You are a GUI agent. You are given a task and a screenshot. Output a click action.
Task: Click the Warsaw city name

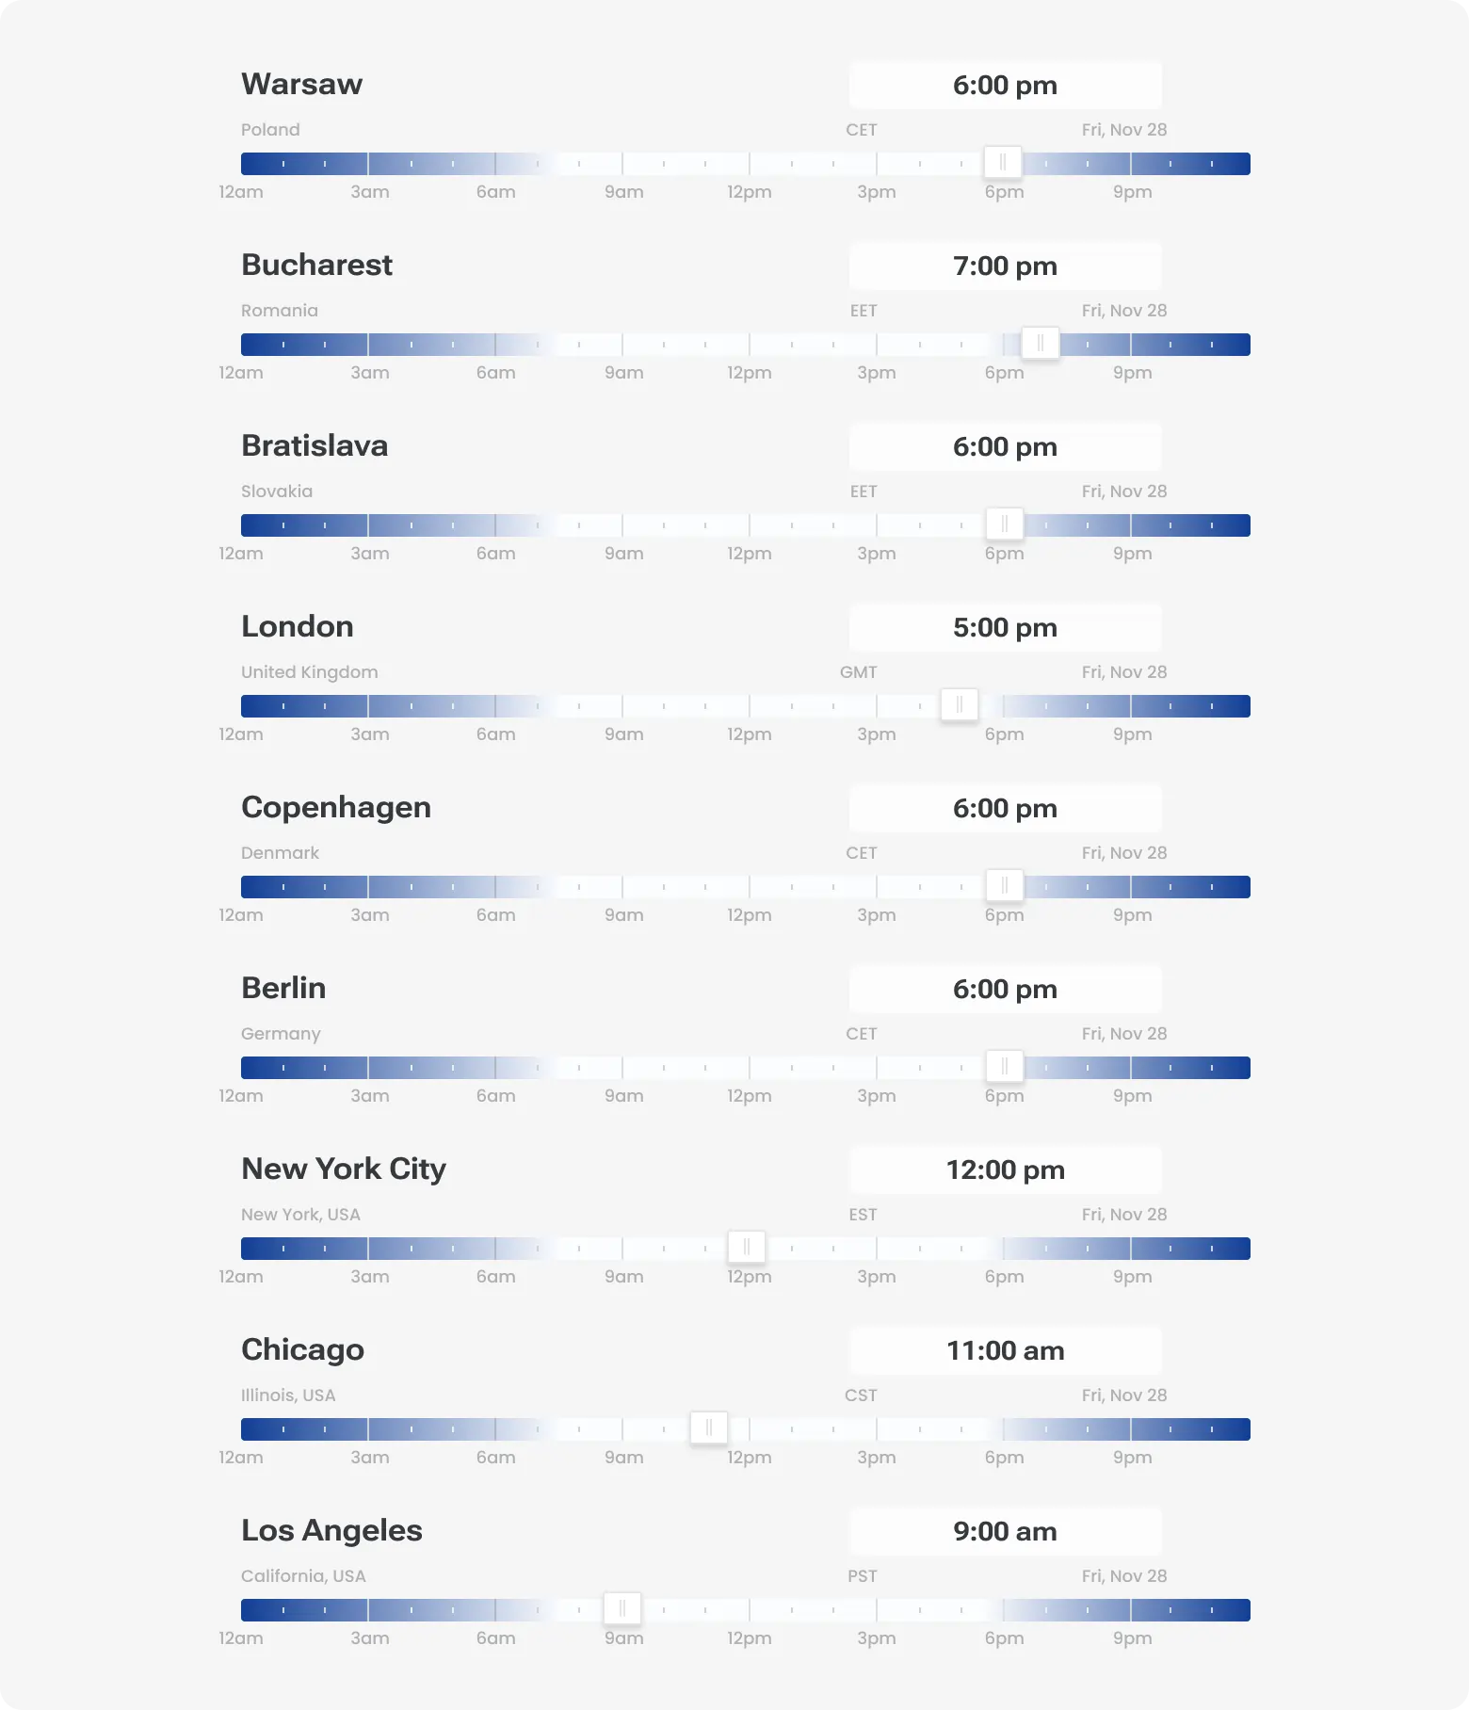tap(301, 84)
